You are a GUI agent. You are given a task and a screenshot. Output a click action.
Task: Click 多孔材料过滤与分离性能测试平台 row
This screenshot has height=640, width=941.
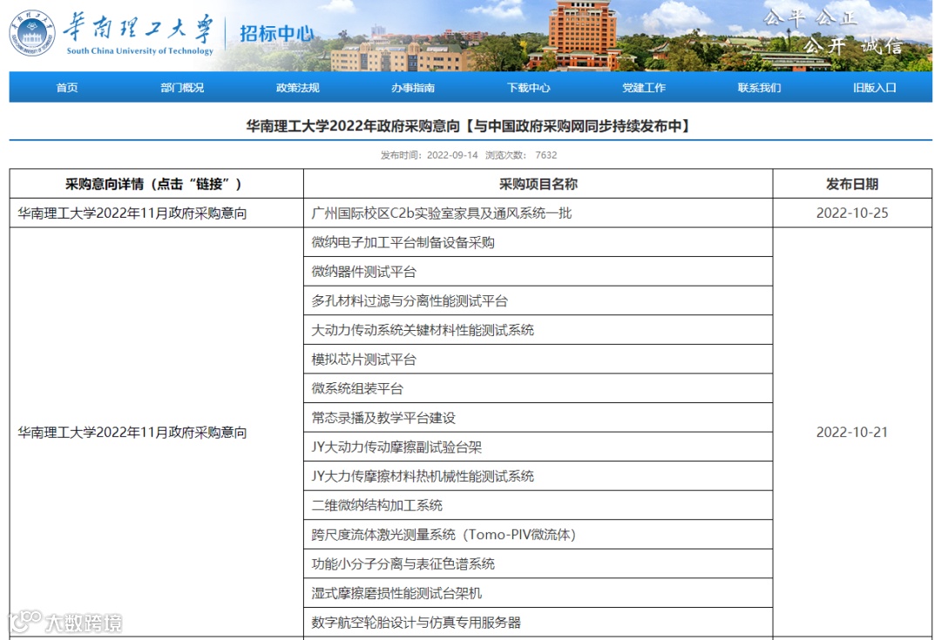538,301
